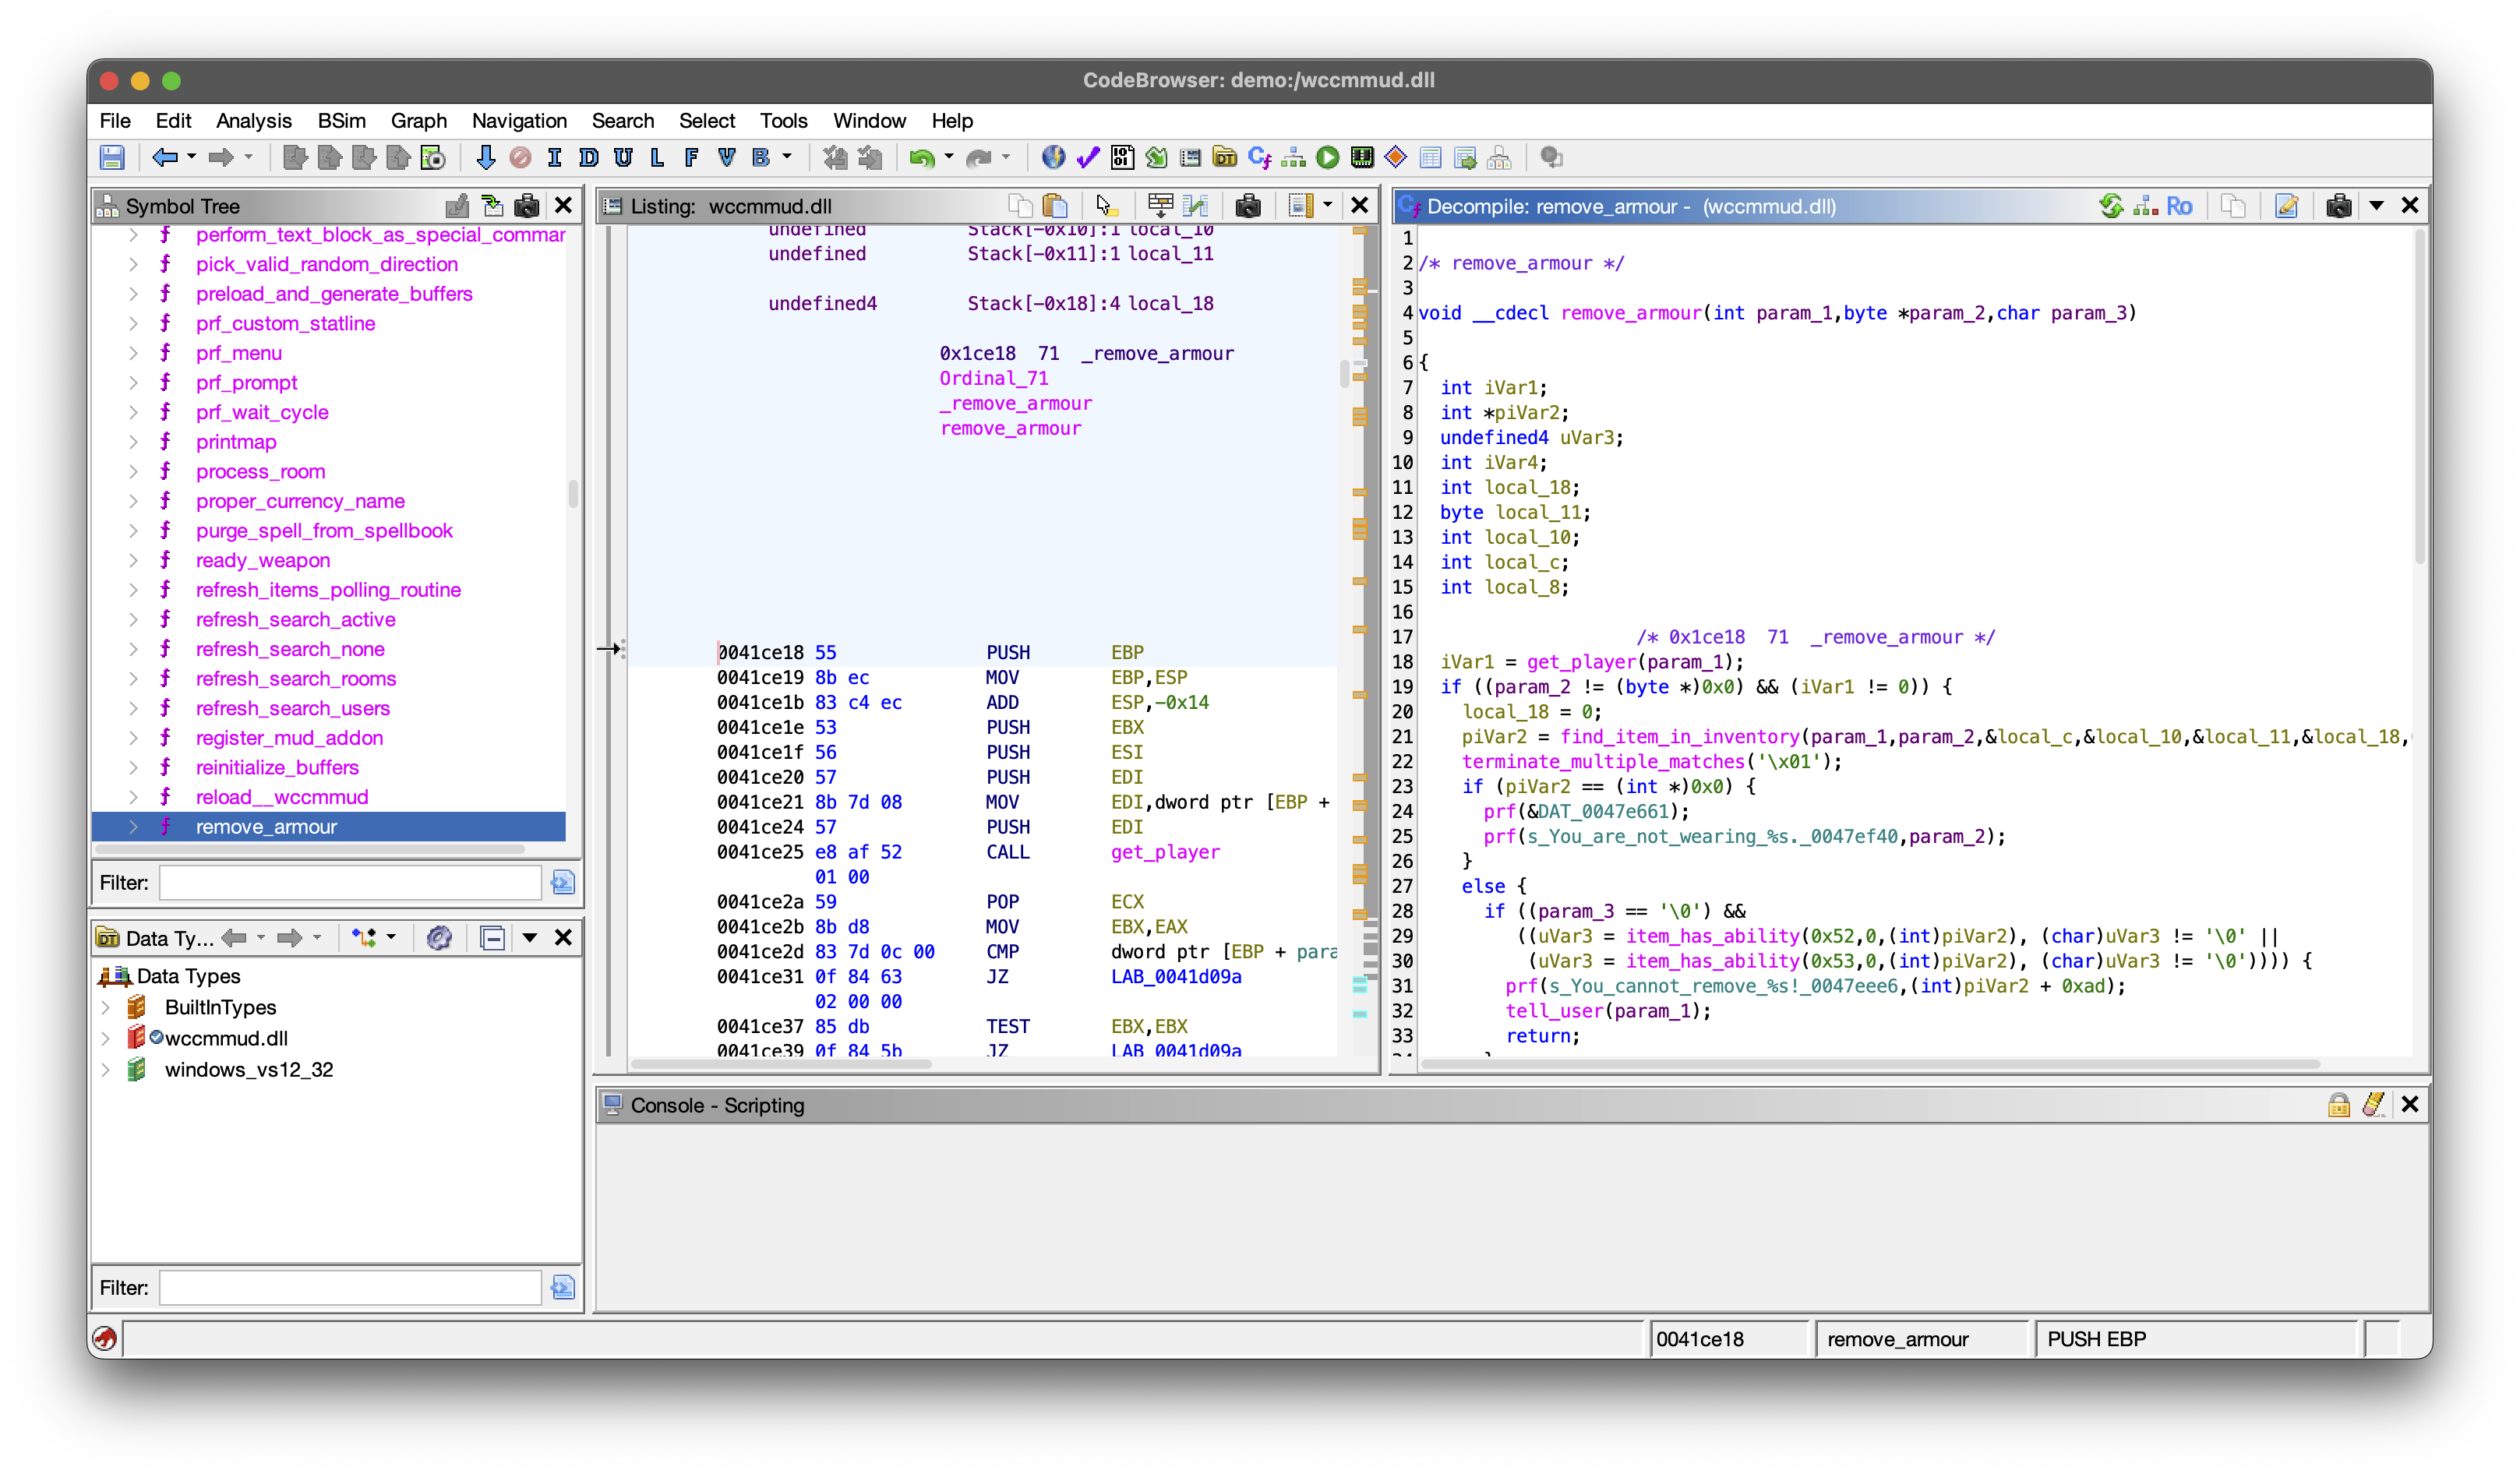
Task: Rename variable with the Ro icon in Decompile panel
Action: click(x=2180, y=206)
